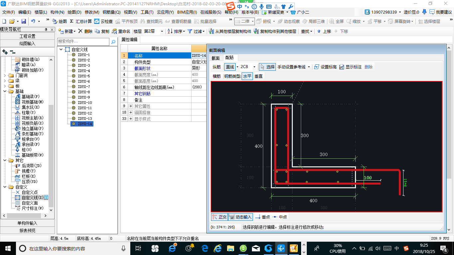454x255 pixels.
Task: Click 查看钢筋量 view rebar quantity
Action: (x=178, y=21)
